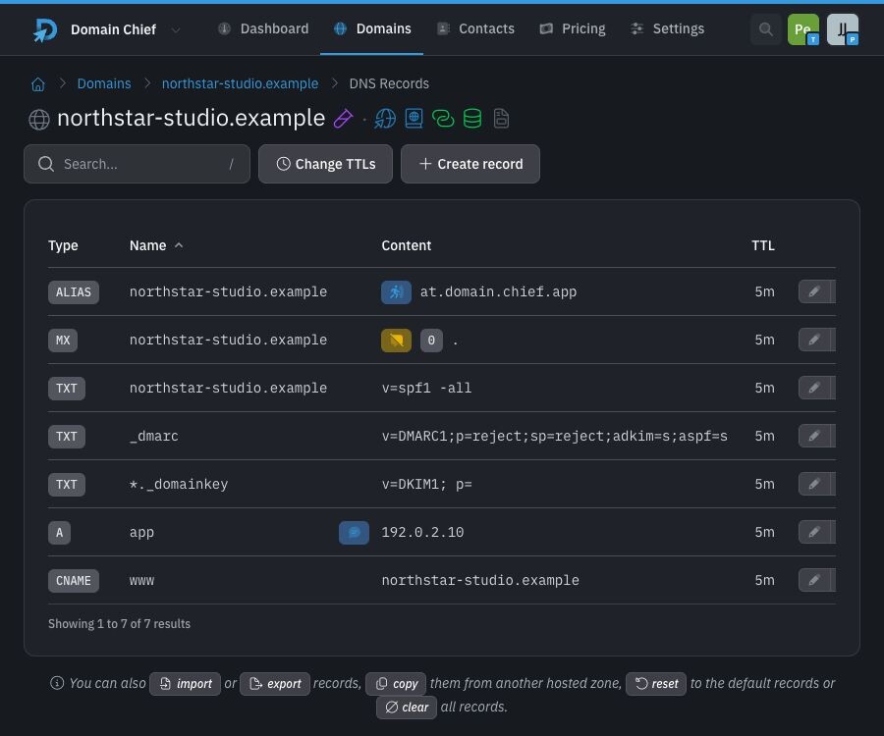Click the comment icon in app row

tap(354, 533)
